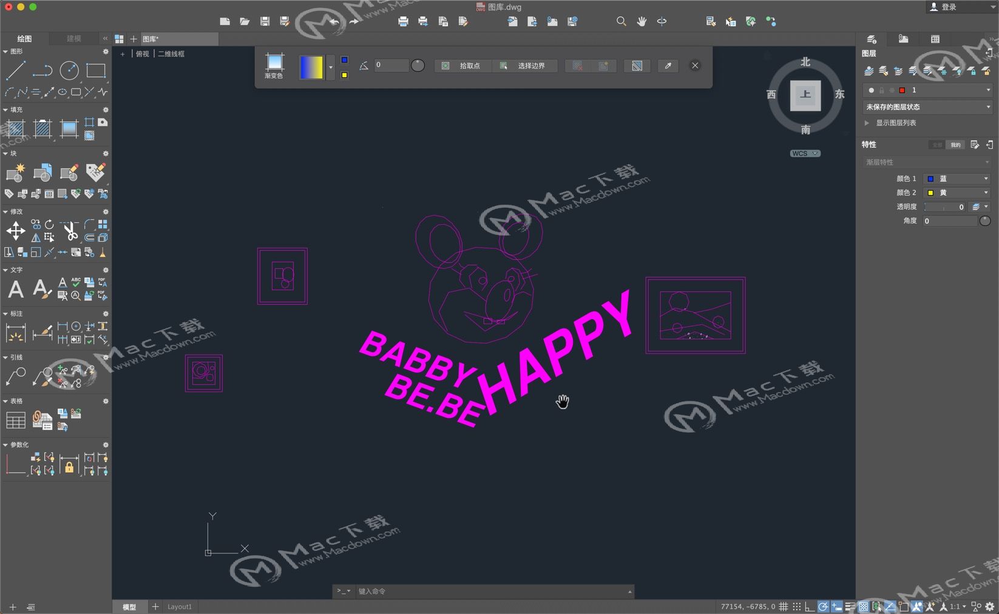Choose the Circle drawing tool
This screenshot has width=999, height=614.
(x=69, y=70)
